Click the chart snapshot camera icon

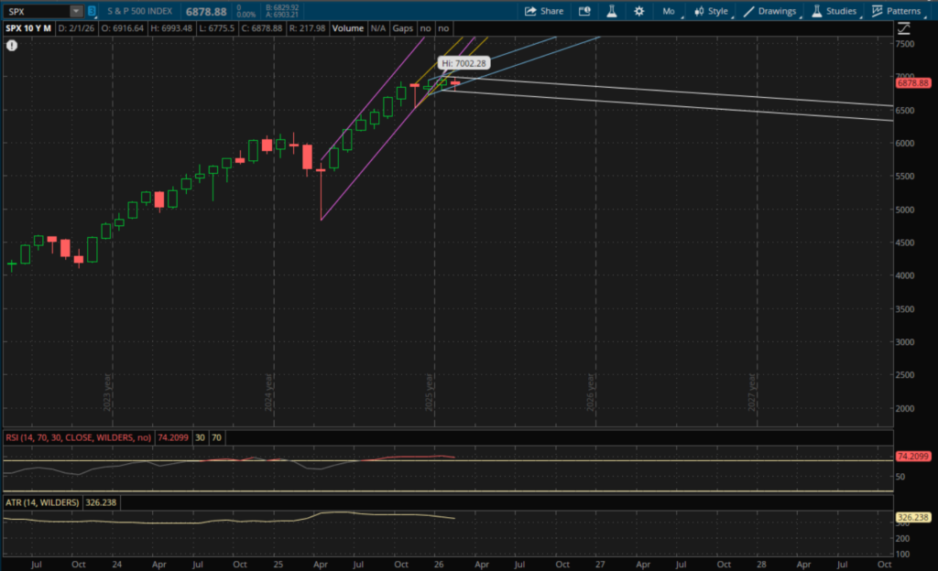pyautogui.click(x=584, y=11)
